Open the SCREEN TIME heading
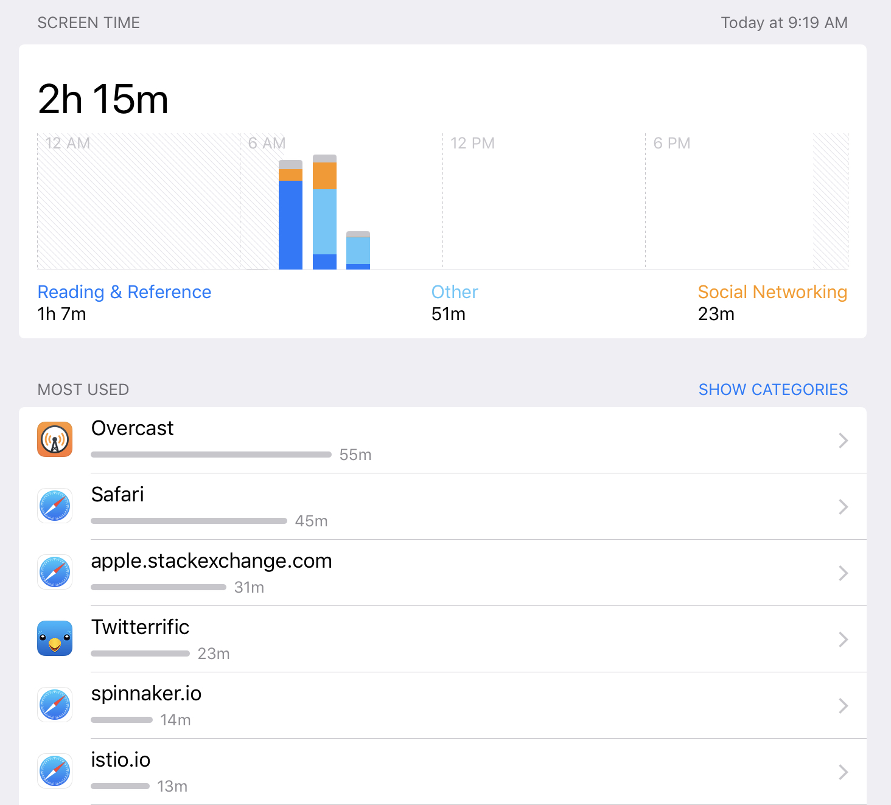Viewport: 891px width, 805px height. click(x=89, y=23)
